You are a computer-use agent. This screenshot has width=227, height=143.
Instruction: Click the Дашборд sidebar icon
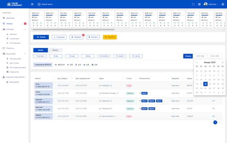click(4, 18)
